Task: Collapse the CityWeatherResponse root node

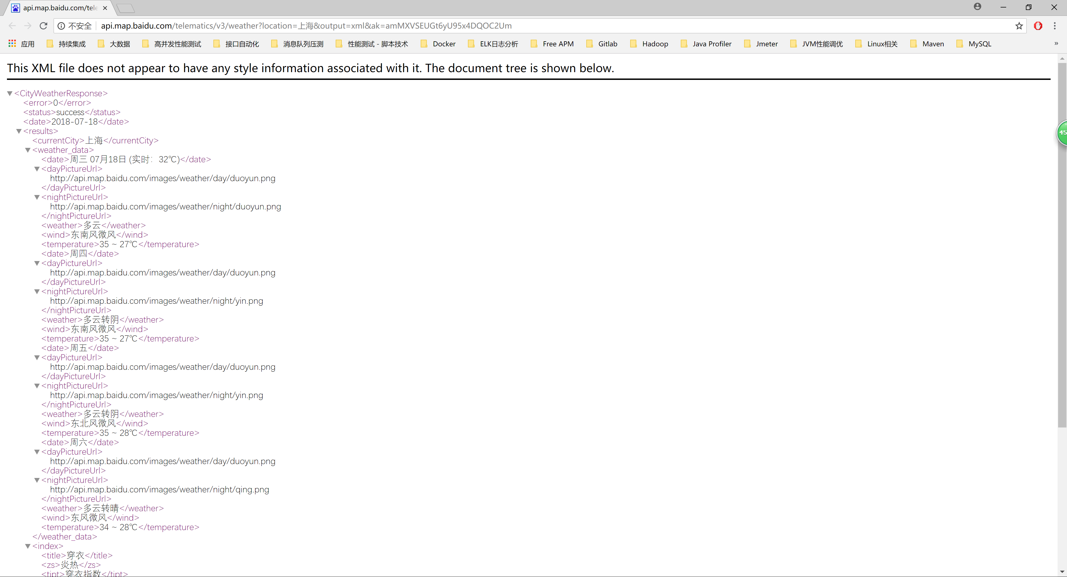Action: [x=9, y=93]
